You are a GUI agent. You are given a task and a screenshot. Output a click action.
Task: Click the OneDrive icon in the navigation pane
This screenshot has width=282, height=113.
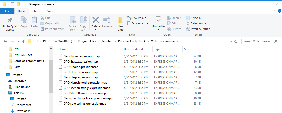click(10, 81)
